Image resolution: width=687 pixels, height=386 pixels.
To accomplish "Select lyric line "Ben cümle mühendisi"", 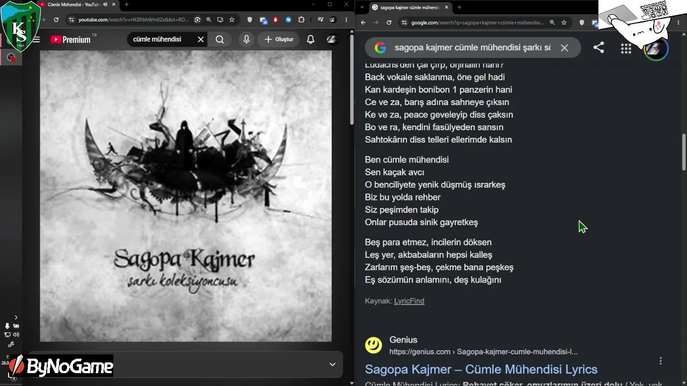I will 407,160.
